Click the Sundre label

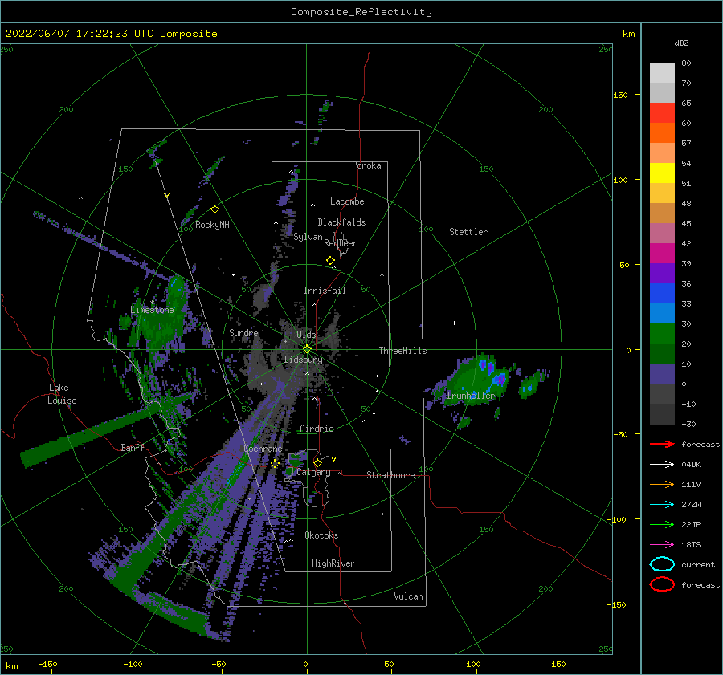point(244,332)
